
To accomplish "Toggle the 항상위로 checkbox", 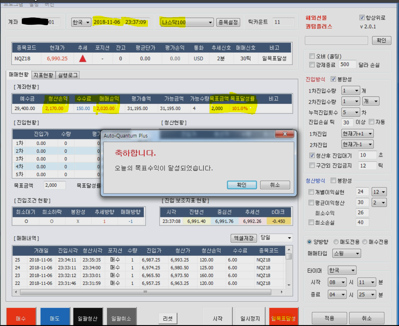I will [362, 18].
